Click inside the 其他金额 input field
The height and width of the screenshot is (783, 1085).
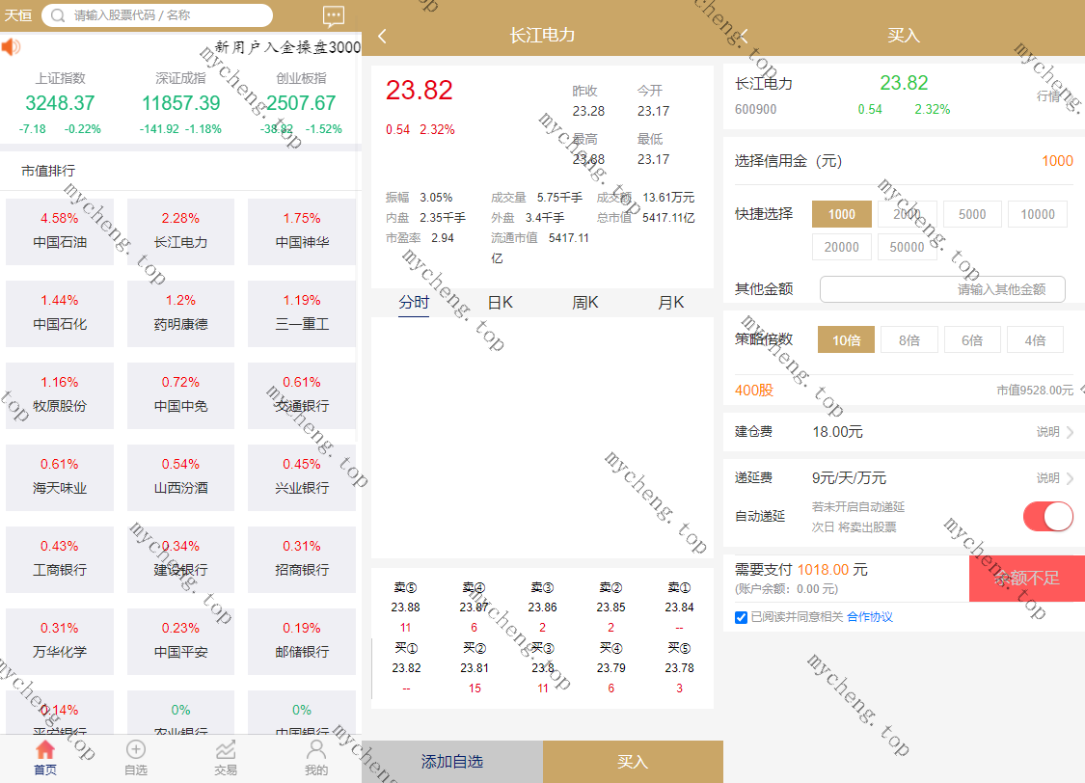point(942,289)
